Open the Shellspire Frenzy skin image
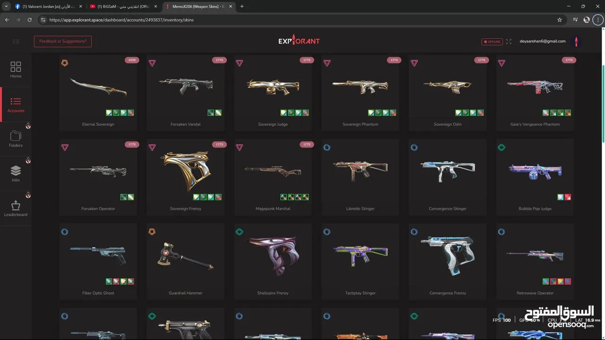 tap(273, 255)
